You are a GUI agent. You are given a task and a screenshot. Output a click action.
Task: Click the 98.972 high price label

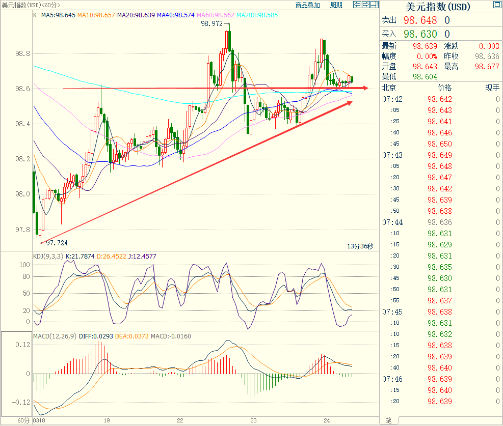211,23
